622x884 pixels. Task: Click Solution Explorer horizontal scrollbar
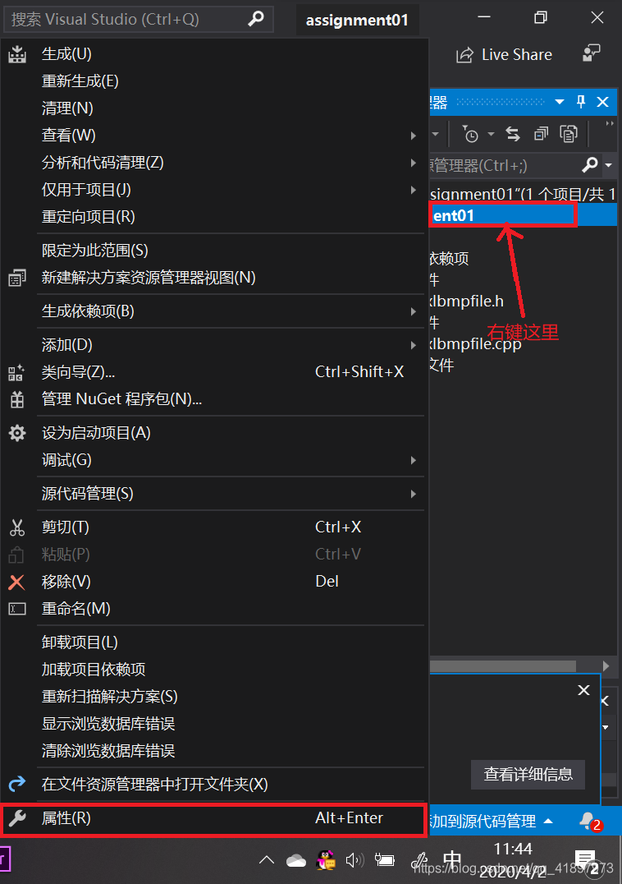tap(503, 666)
